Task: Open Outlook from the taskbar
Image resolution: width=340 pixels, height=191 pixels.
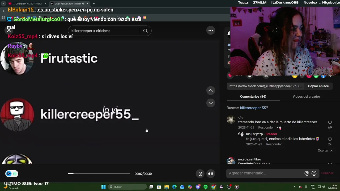Action: click(182, 187)
